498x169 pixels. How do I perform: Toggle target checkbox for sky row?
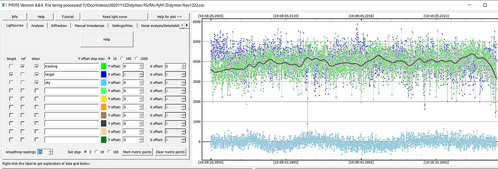point(11,83)
